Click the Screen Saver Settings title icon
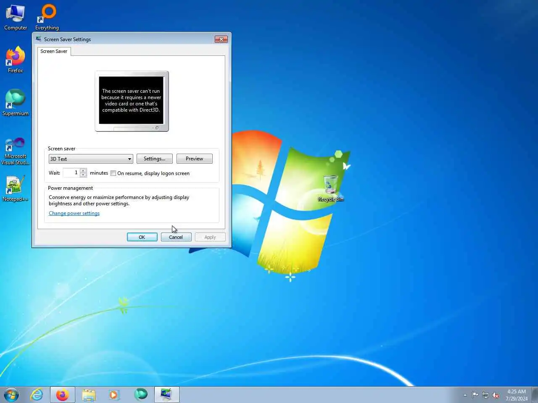The image size is (538, 403). [x=39, y=39]
